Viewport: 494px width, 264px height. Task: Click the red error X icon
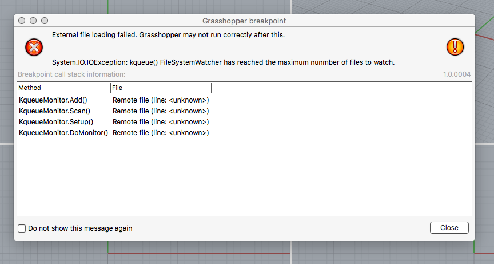click(x=34, y=48)
